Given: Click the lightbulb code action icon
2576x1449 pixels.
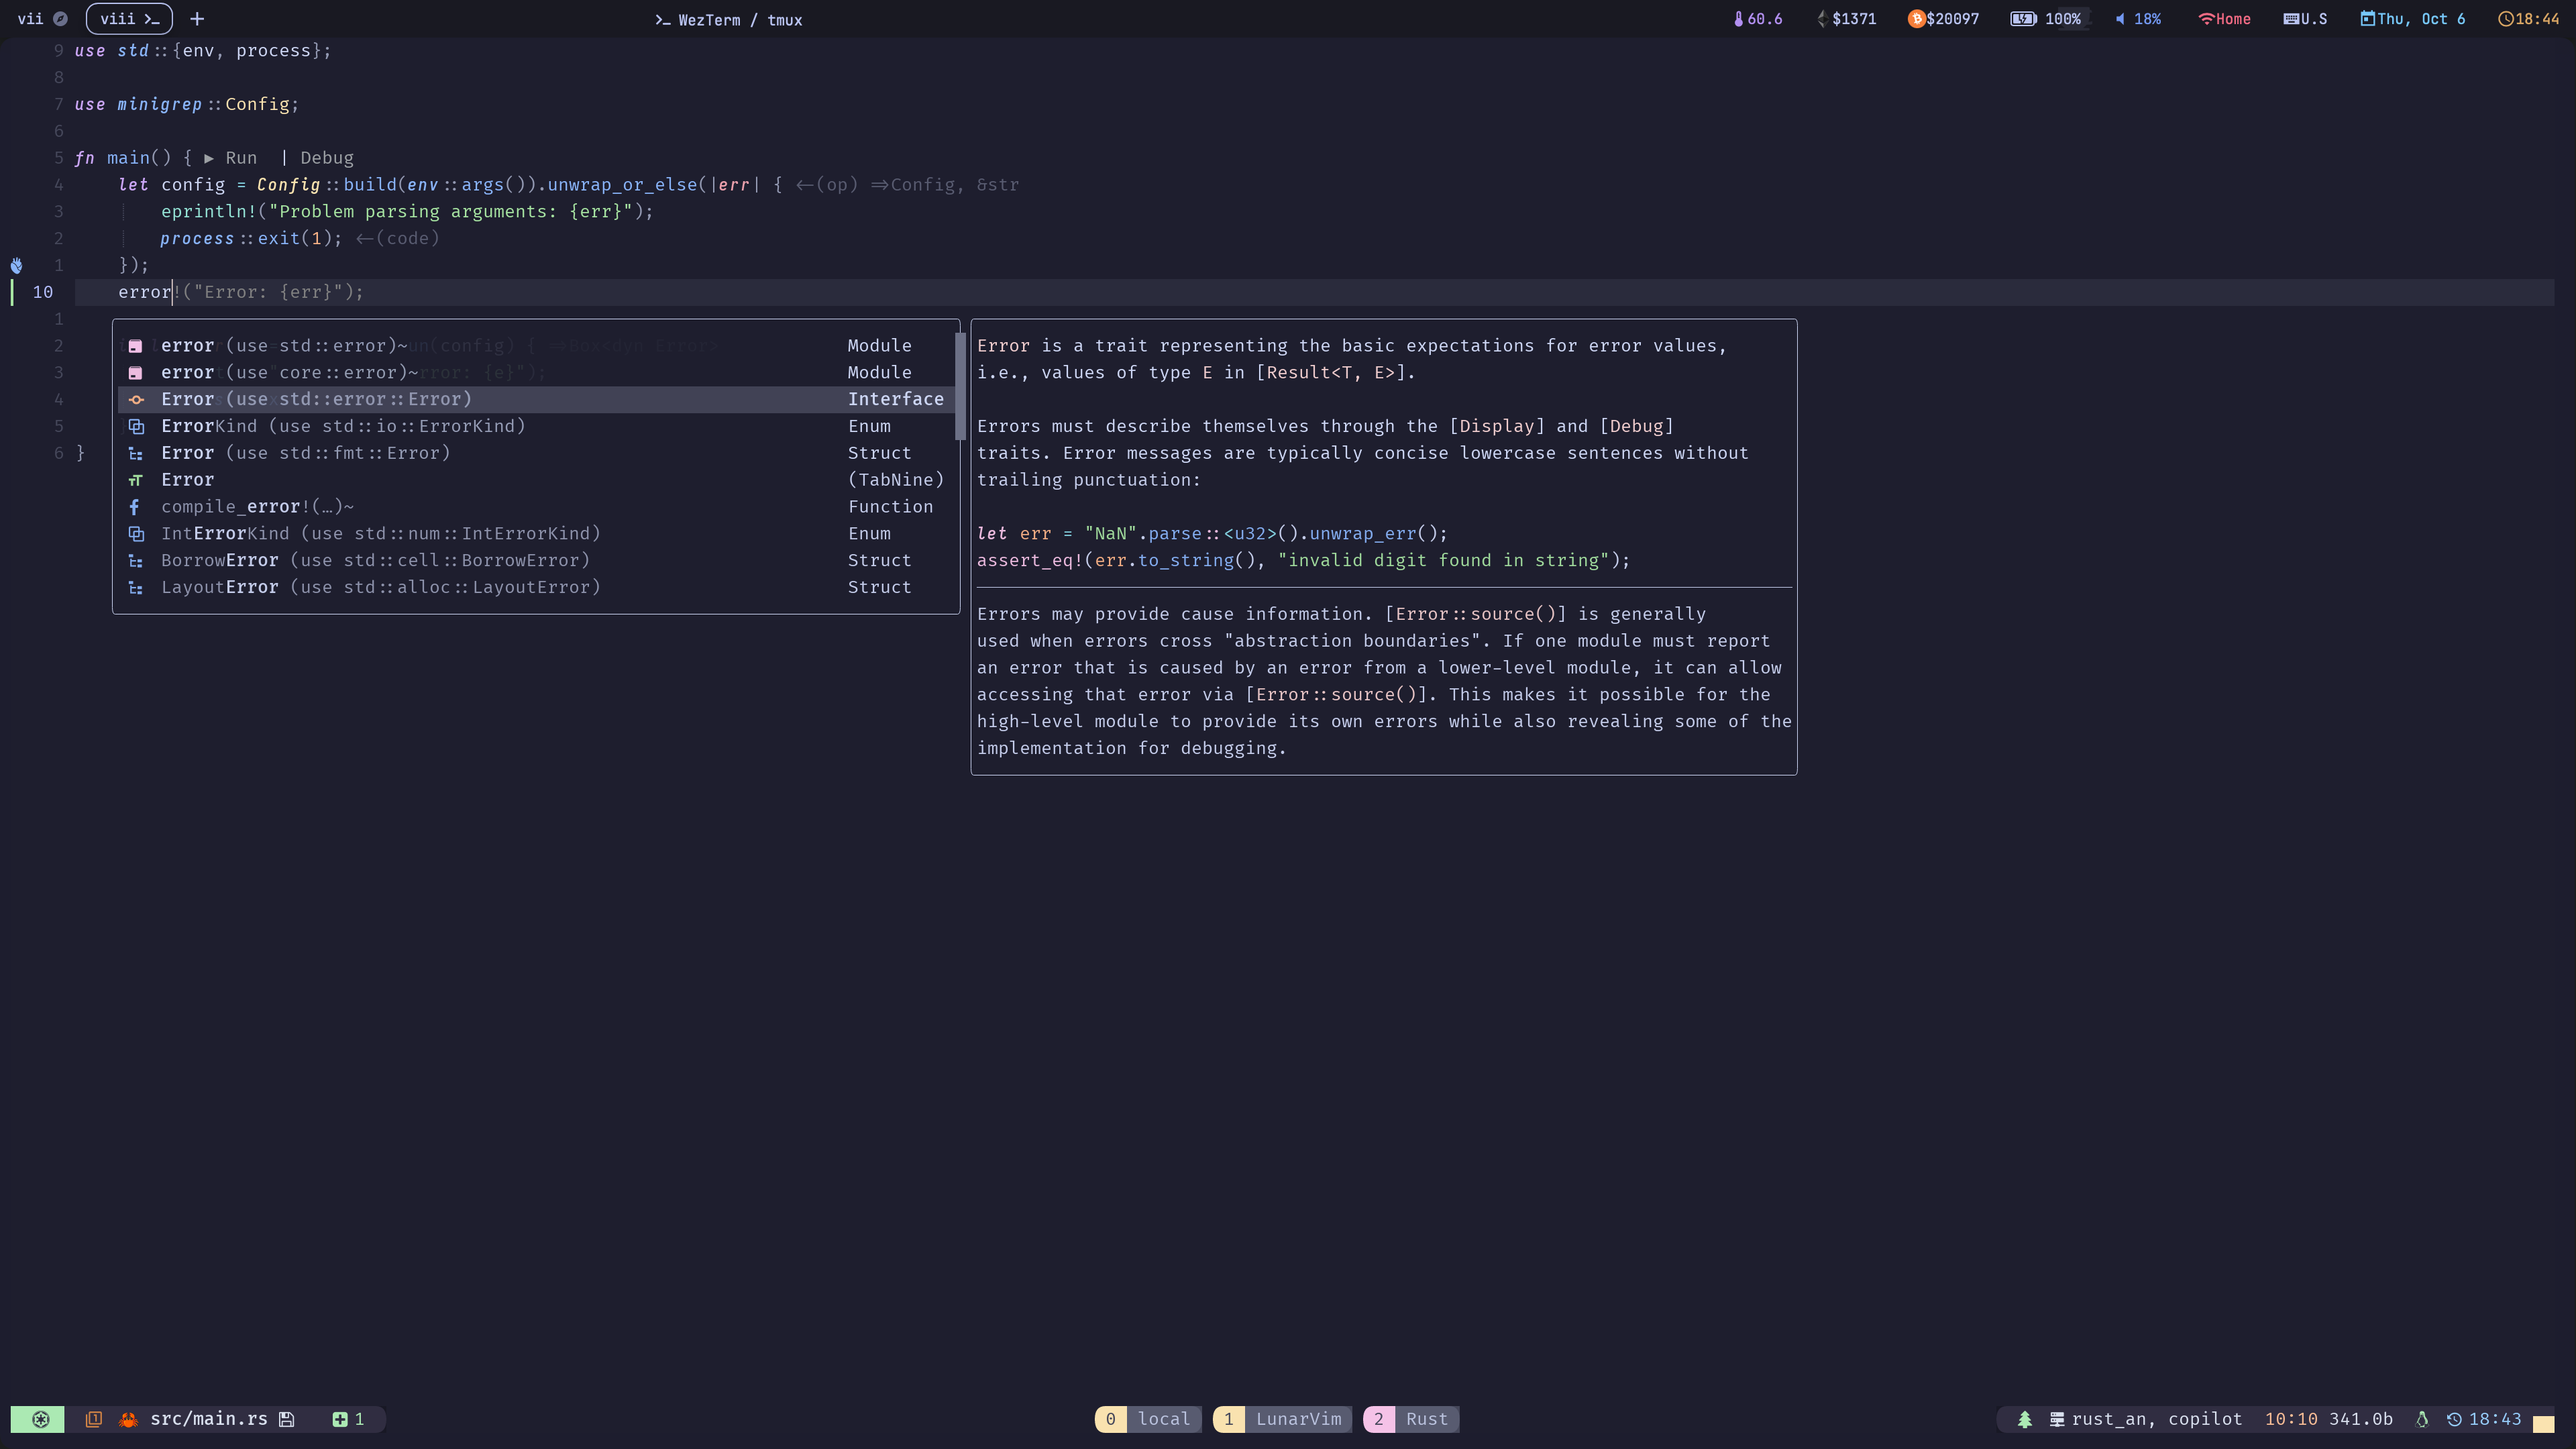Looking at the screenshot, I should pos(17,265).
